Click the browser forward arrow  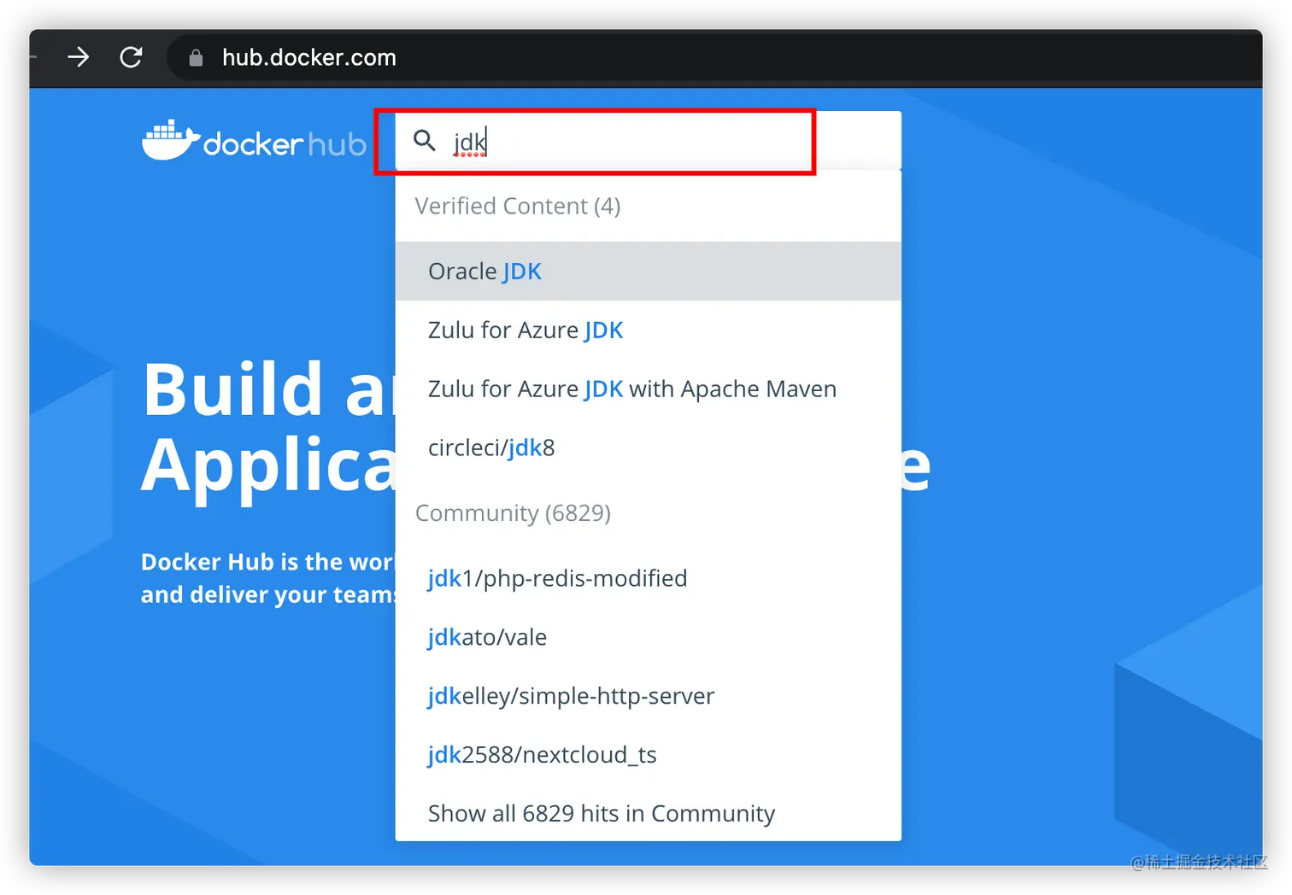(x=79, y=57)
